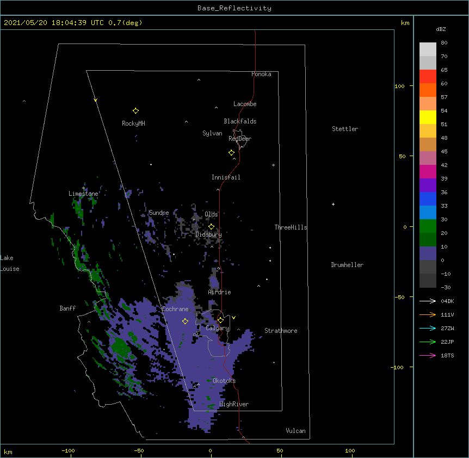Click the cyan 27ZW arrow in legend
This screenshot has width=469, height=458.
[428, 328]
